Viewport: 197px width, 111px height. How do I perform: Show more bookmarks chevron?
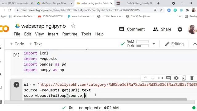(180, 16)
